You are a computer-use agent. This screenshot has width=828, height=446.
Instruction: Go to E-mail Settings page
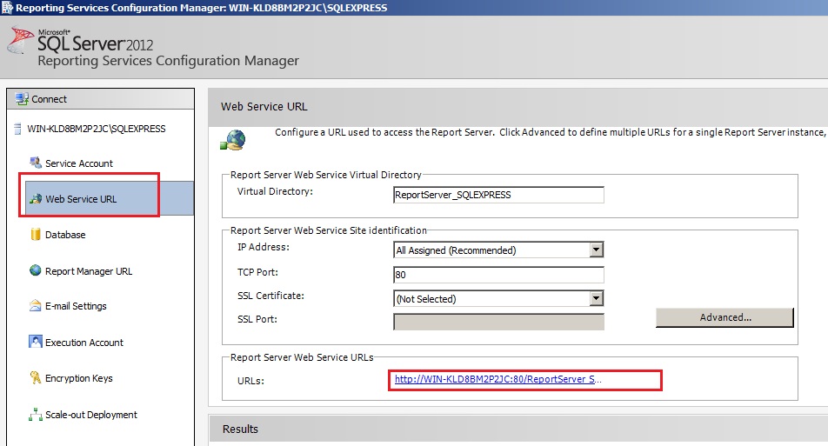coord(76,306)
